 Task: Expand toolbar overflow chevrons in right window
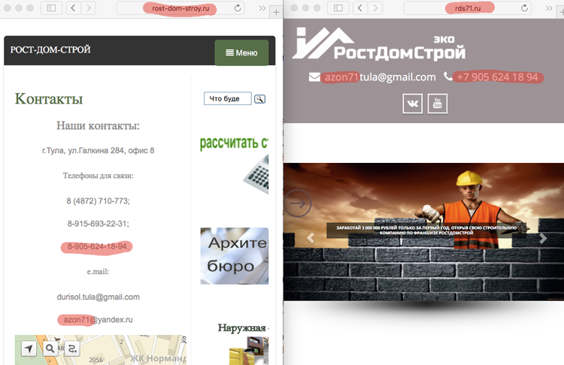pos(549,8)
